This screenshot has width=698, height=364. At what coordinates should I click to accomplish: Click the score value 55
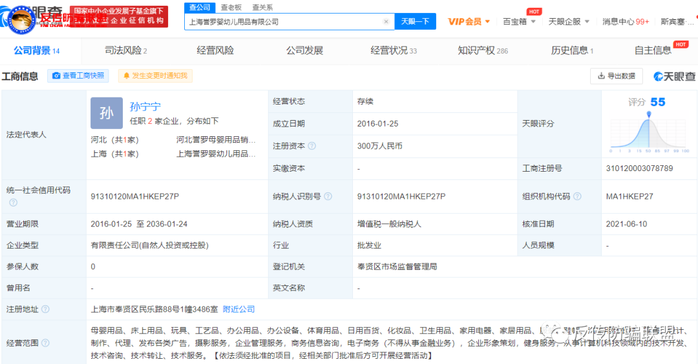point(657,102)
